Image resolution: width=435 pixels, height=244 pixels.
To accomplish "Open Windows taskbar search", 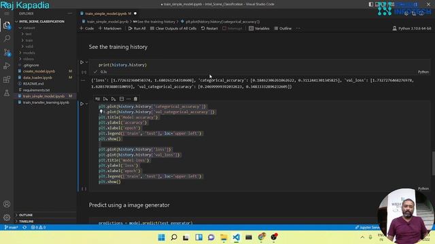I will (x=174, y=237).
